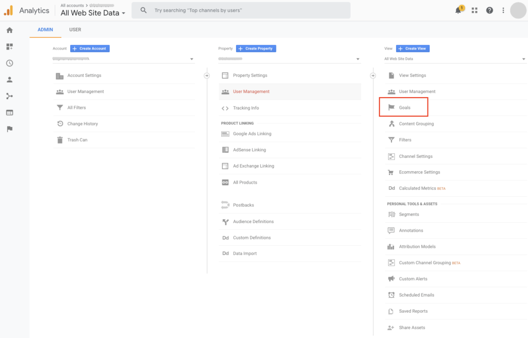
Task: Open the All Web Site Data header switcher
Action: tap(93, 13)
